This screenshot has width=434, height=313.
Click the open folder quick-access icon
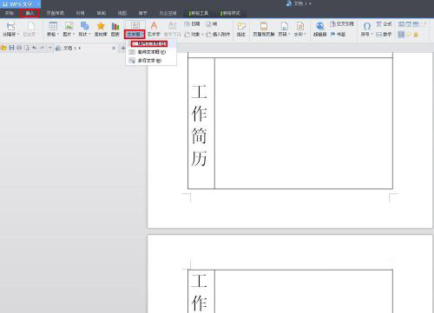(3, 48)
